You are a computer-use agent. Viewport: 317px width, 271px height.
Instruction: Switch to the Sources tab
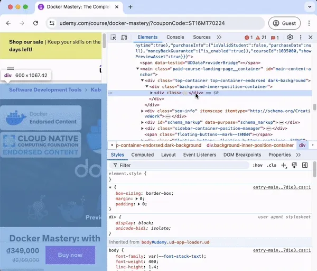[202, 37]
